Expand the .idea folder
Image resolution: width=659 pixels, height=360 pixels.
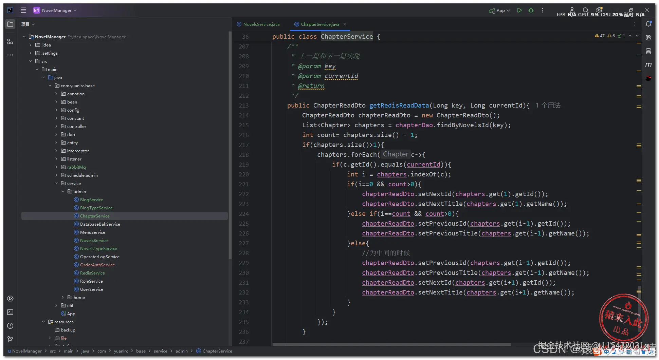click(x=30, y=45)
